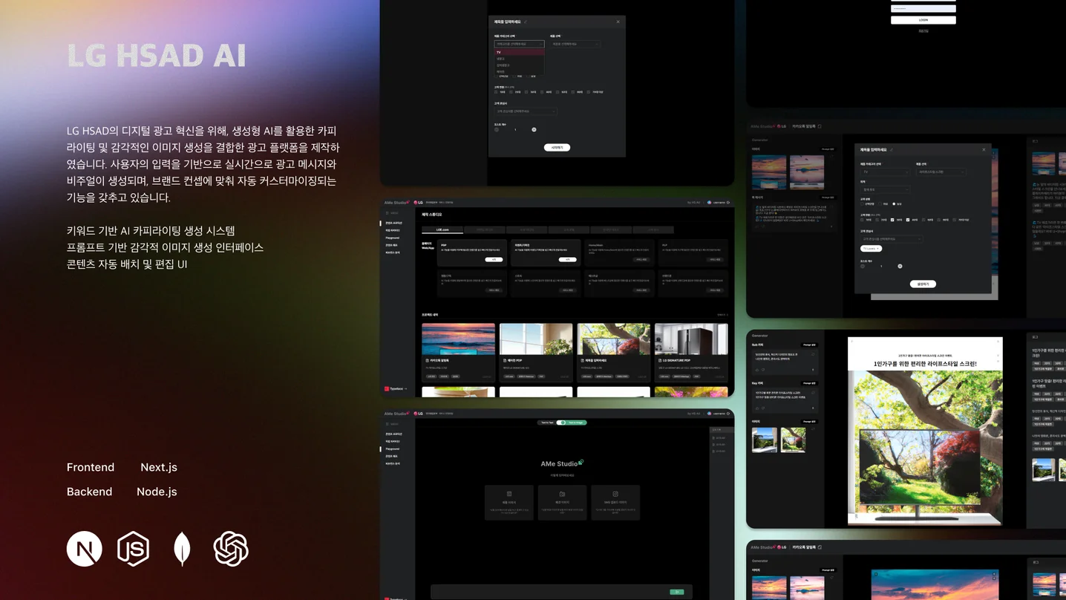Increase the count with plus in the 시작하기 modal
The image size is (1066, 600).
point(534,129)
